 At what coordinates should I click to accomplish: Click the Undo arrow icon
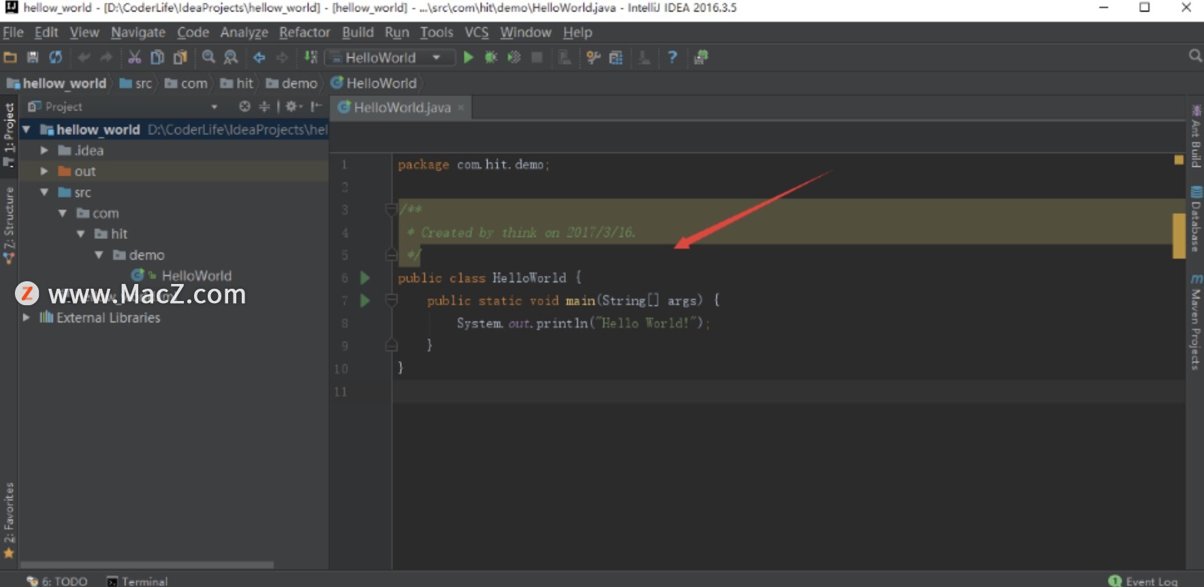pos(84,57)
